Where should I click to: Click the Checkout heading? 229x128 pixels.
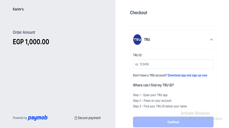pos(139,13)
